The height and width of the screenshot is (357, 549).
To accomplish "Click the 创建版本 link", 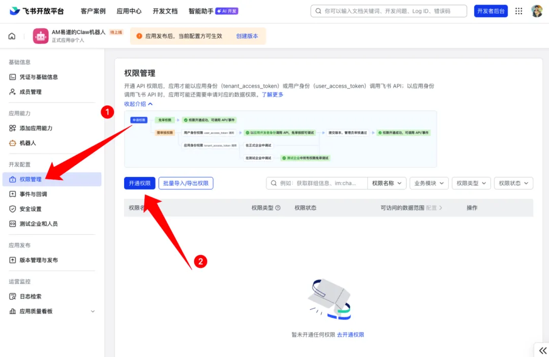I will (247, 36).
